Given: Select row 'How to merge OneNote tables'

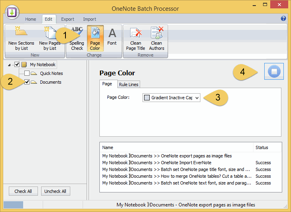Looking at the screenshot, I should point(191,176).
